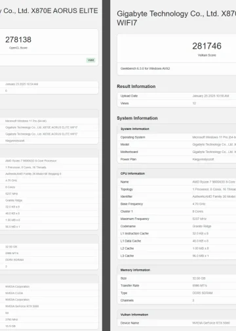
Task: Click the '12' views count value
Action: tap(194, 103)
